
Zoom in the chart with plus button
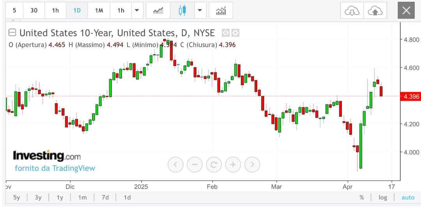[233, 164]
